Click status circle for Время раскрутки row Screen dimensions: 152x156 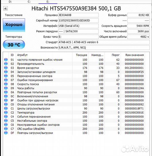coord(6,68)
